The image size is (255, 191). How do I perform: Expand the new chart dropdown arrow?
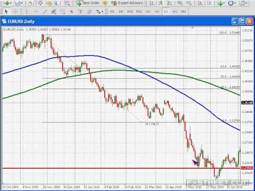click(11, 3)
